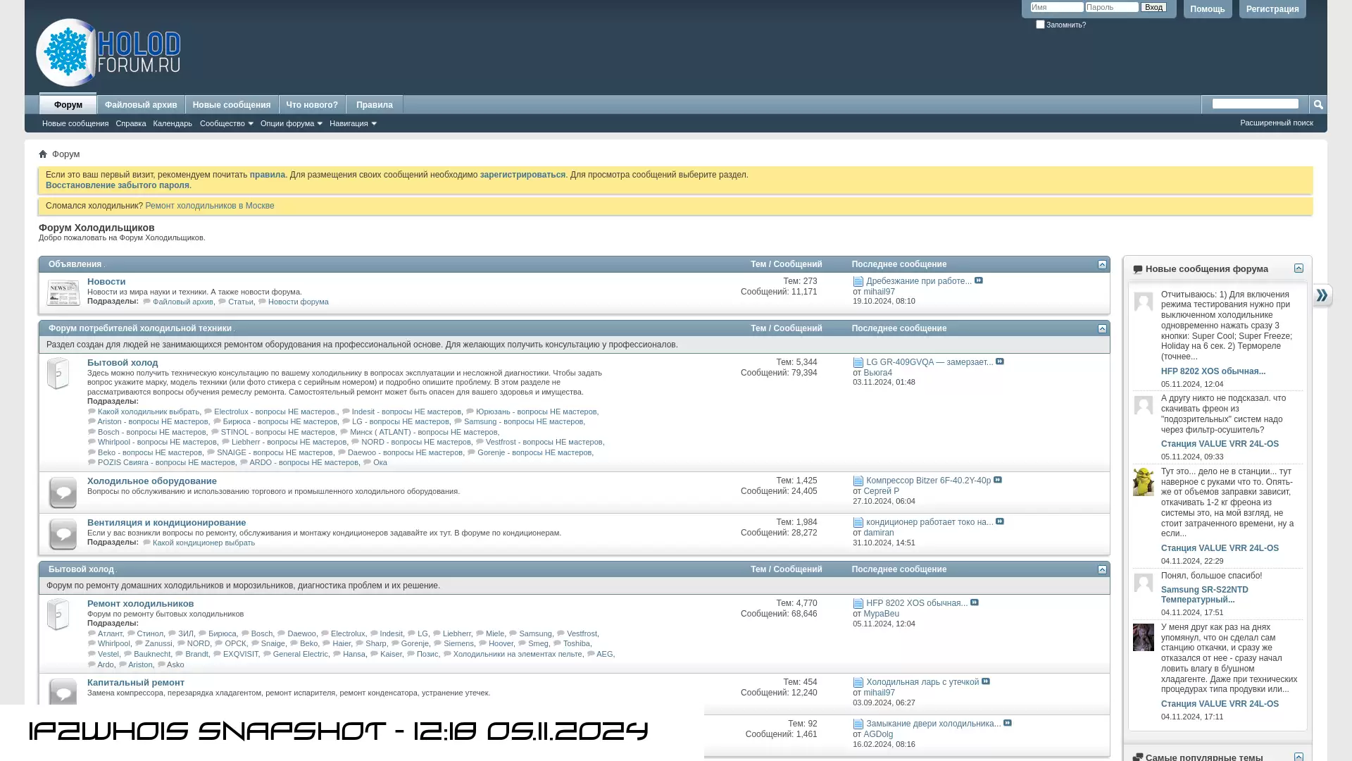Click post icon beside Компрессор Bitzer thread
The image size is (1352, 761).
[858, 481]
